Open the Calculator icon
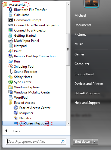 click(11, 15)
